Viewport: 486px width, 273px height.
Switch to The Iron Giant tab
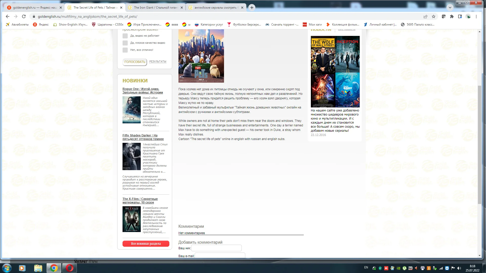(156, 8)
